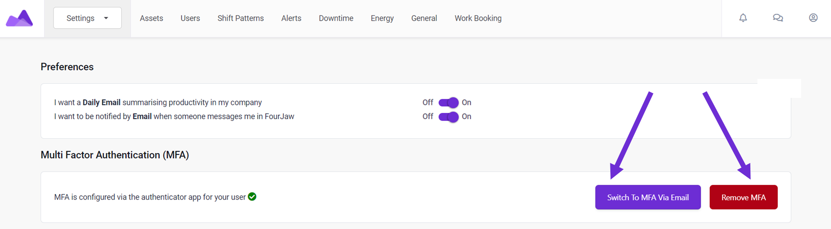Viewport: 831px width, 229px height.
Task: Click Switch To MFA Via Email button
Action: [648, 197]
